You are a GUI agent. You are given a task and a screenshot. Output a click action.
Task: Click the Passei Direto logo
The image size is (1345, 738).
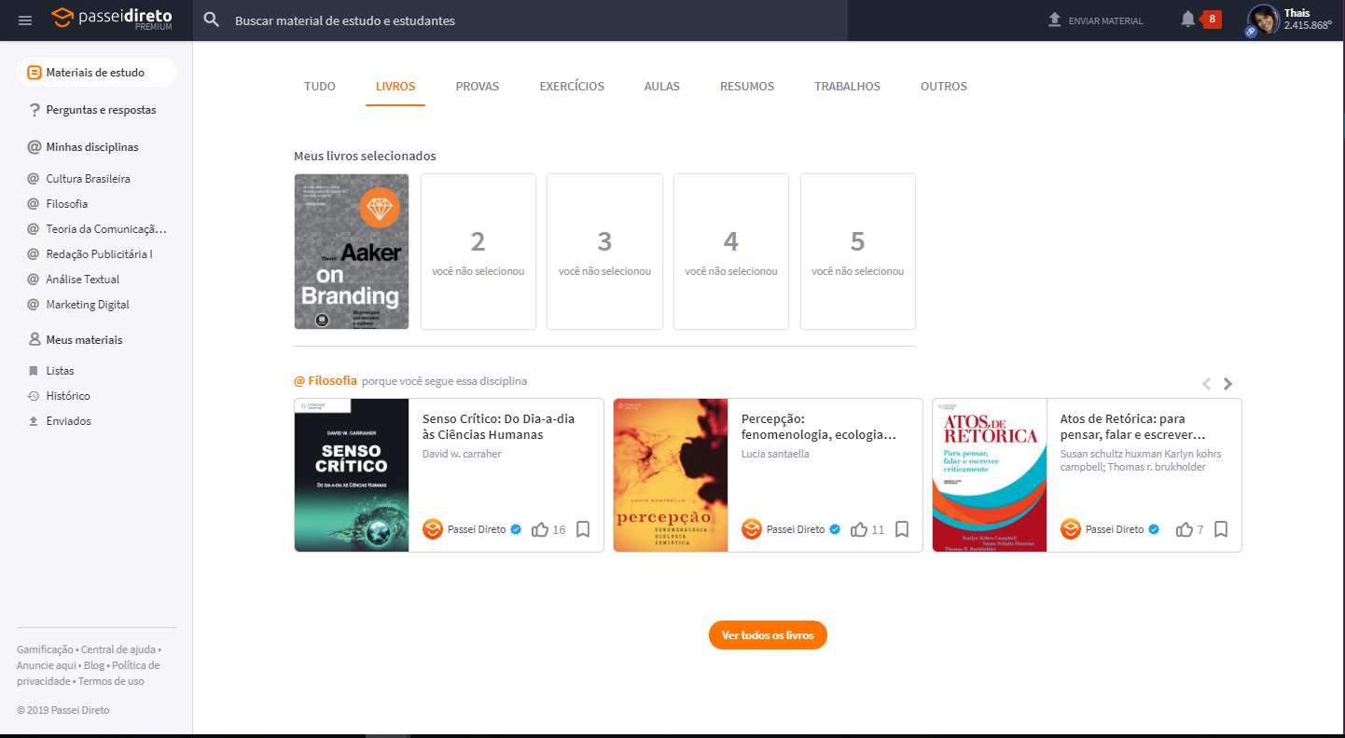112,20
